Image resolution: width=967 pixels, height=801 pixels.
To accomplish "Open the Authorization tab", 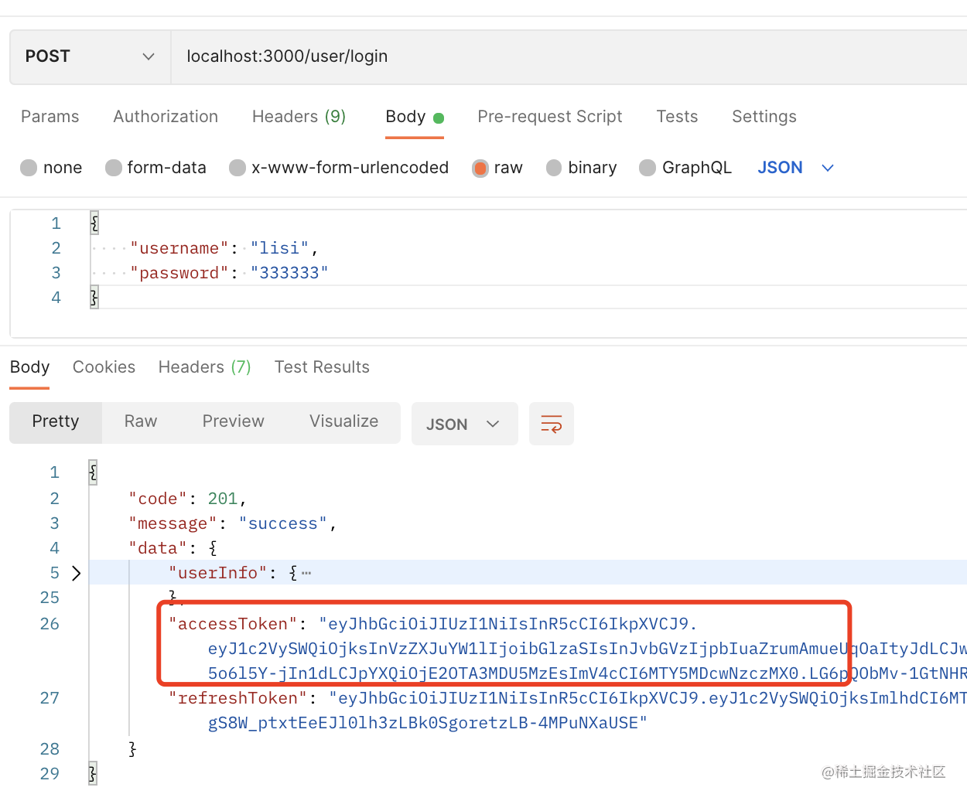I will (166, 117).
